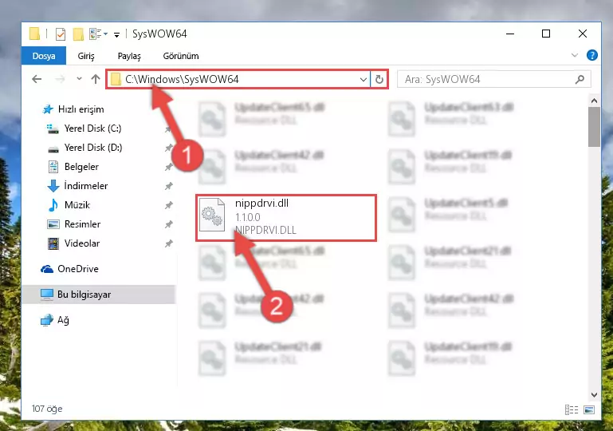613x431 pixels.
Task: Switch to details view in status bar
Action: [572, 410]
